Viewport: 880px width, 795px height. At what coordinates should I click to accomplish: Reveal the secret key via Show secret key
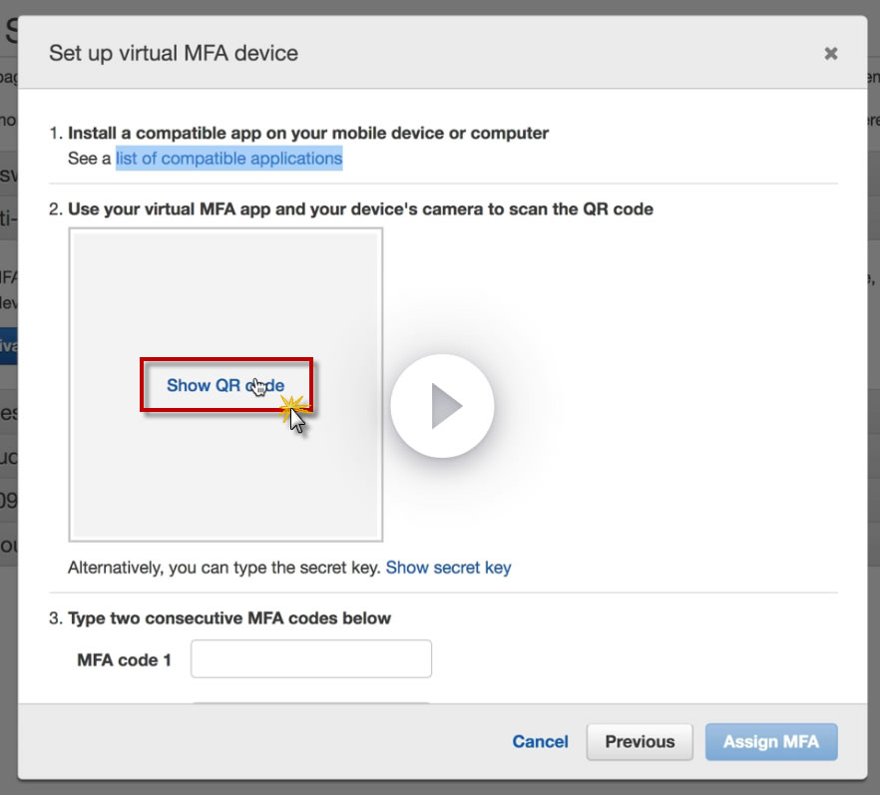[x=448, y=568]
